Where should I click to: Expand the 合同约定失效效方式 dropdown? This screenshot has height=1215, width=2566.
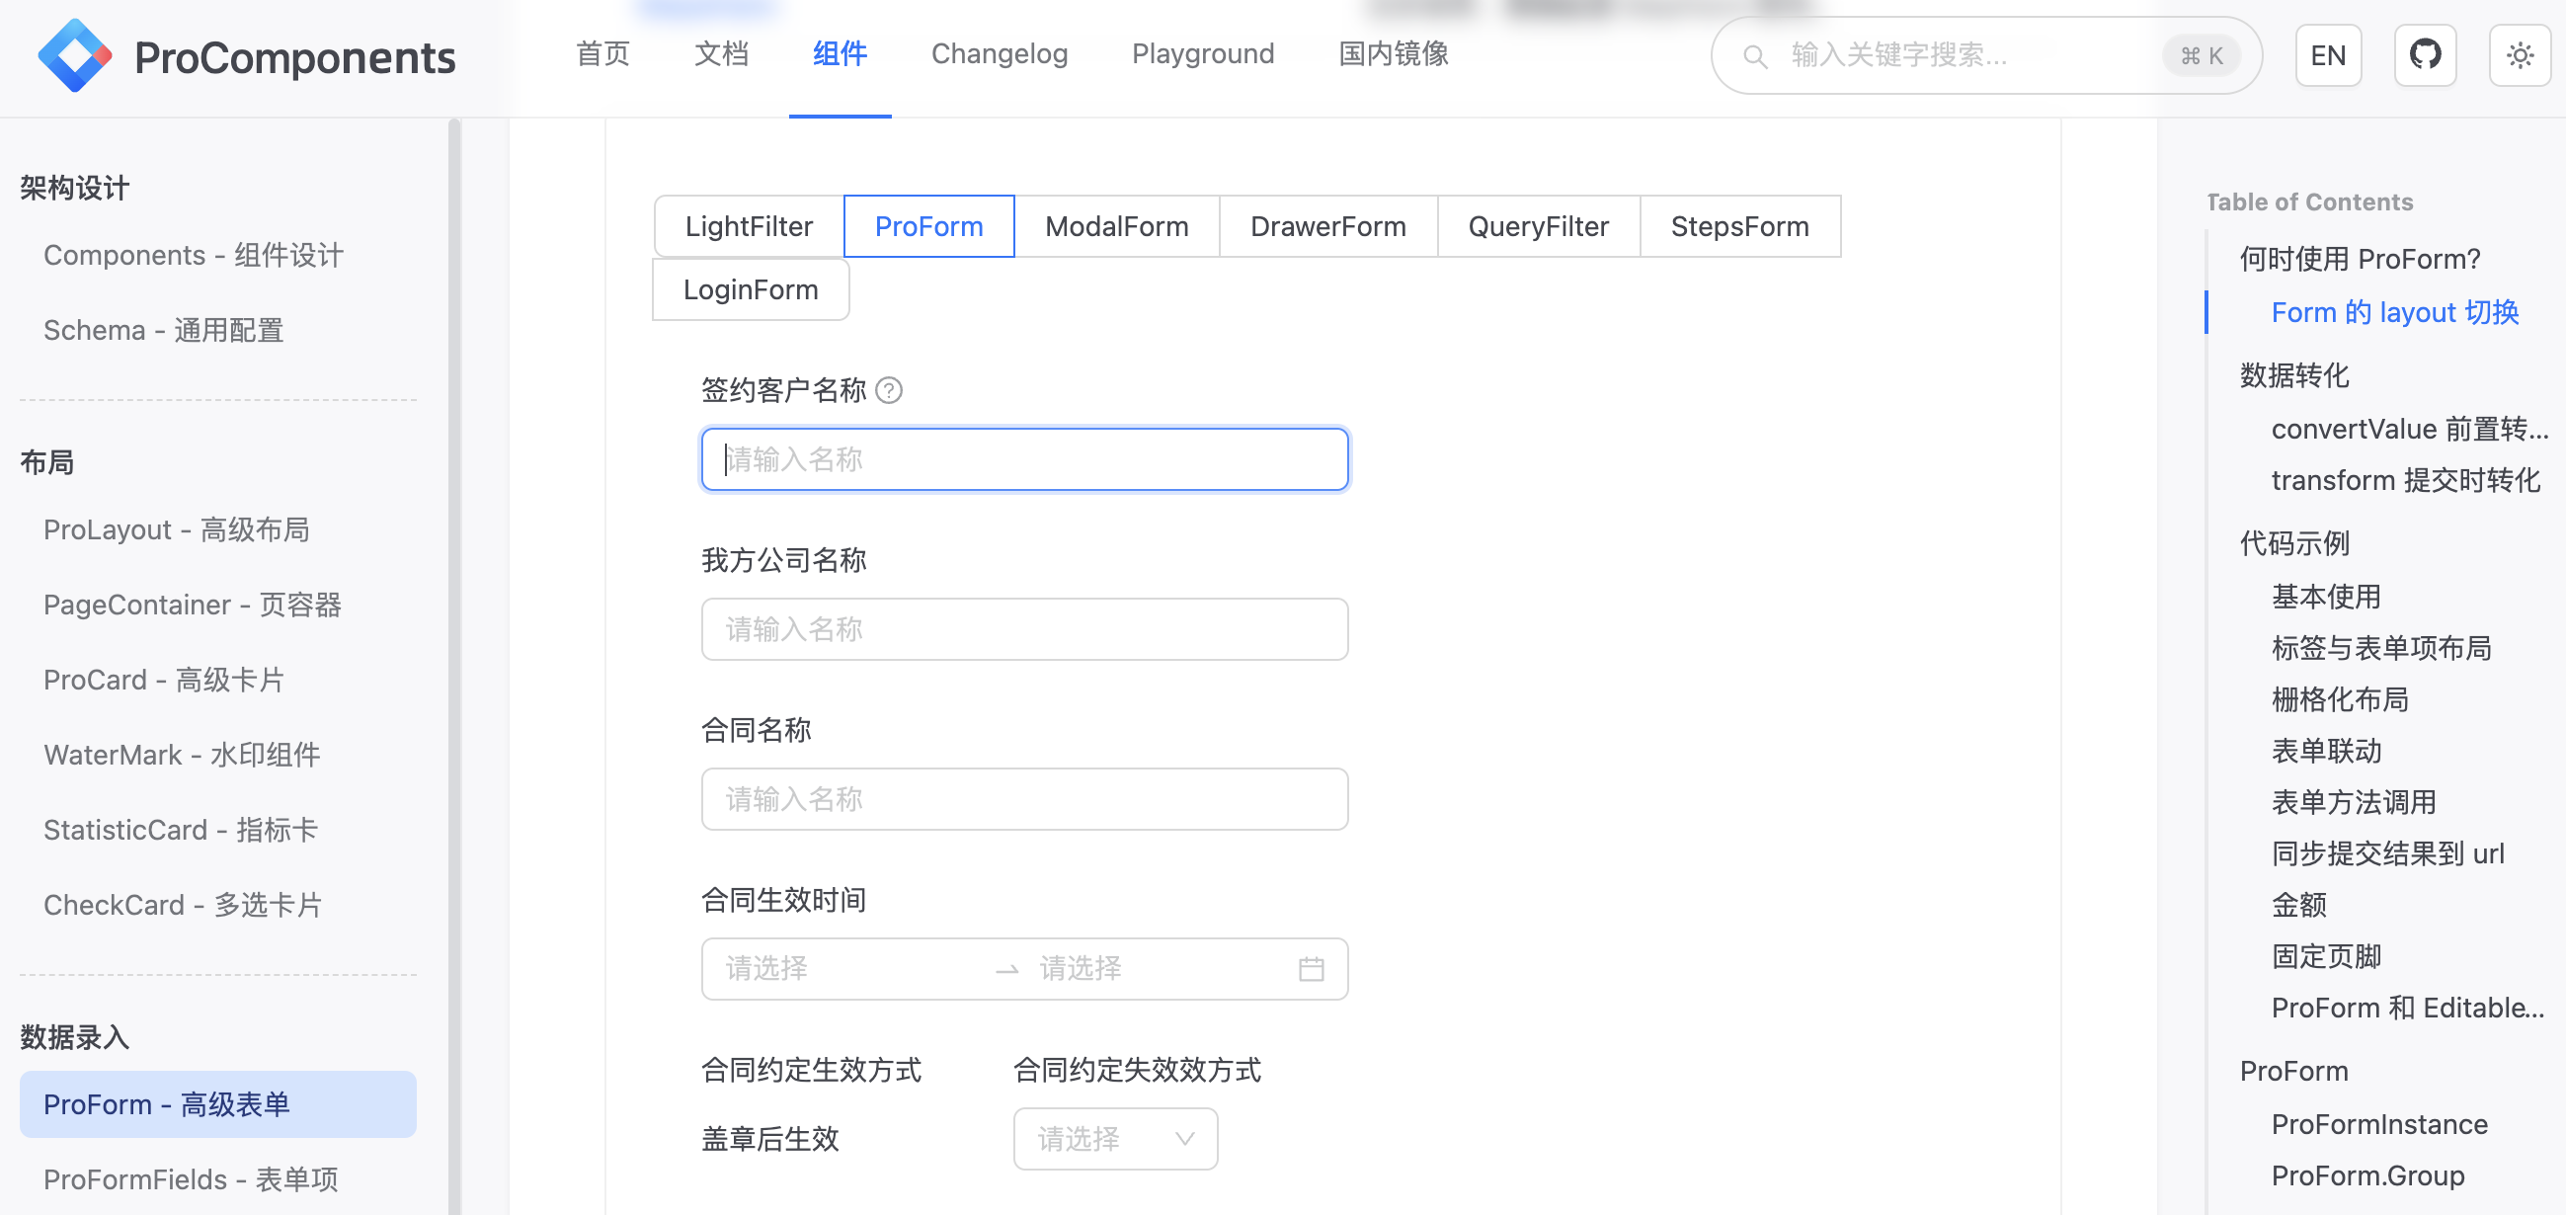coord(1115,1138)
